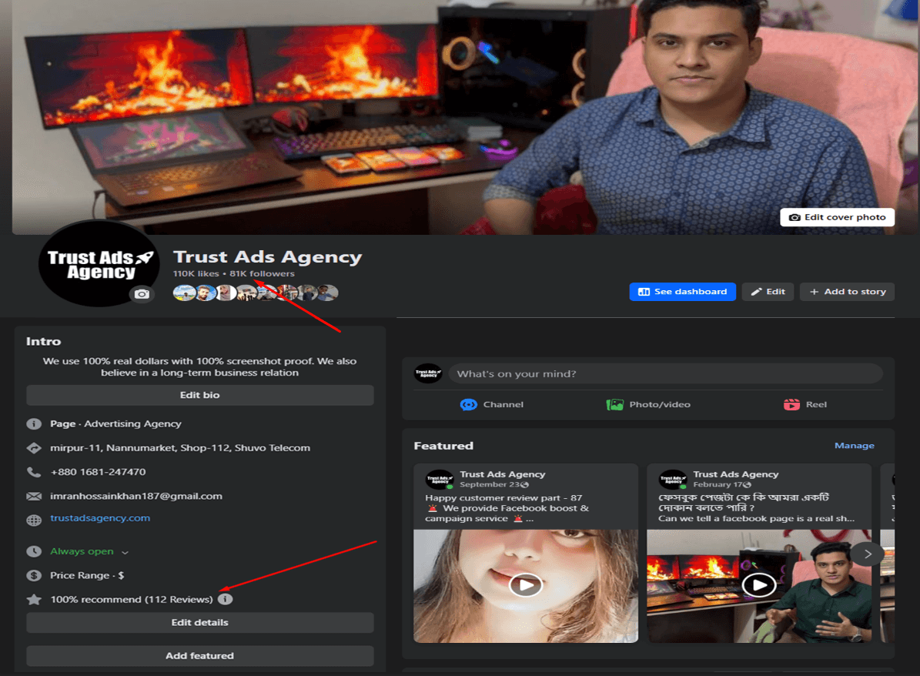920x676 pixels.
Task: Choose the Reel post option
Action: point(805,405)
